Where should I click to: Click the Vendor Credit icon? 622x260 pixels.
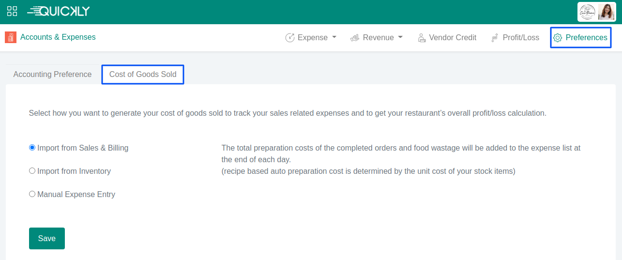(x=422, y=38)
